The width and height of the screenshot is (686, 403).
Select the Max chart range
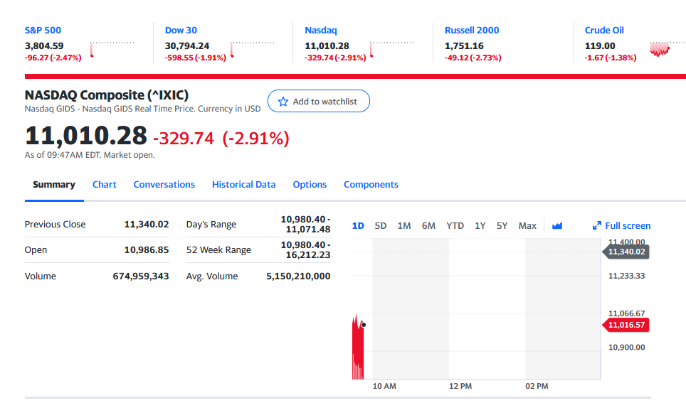(527, 225)
